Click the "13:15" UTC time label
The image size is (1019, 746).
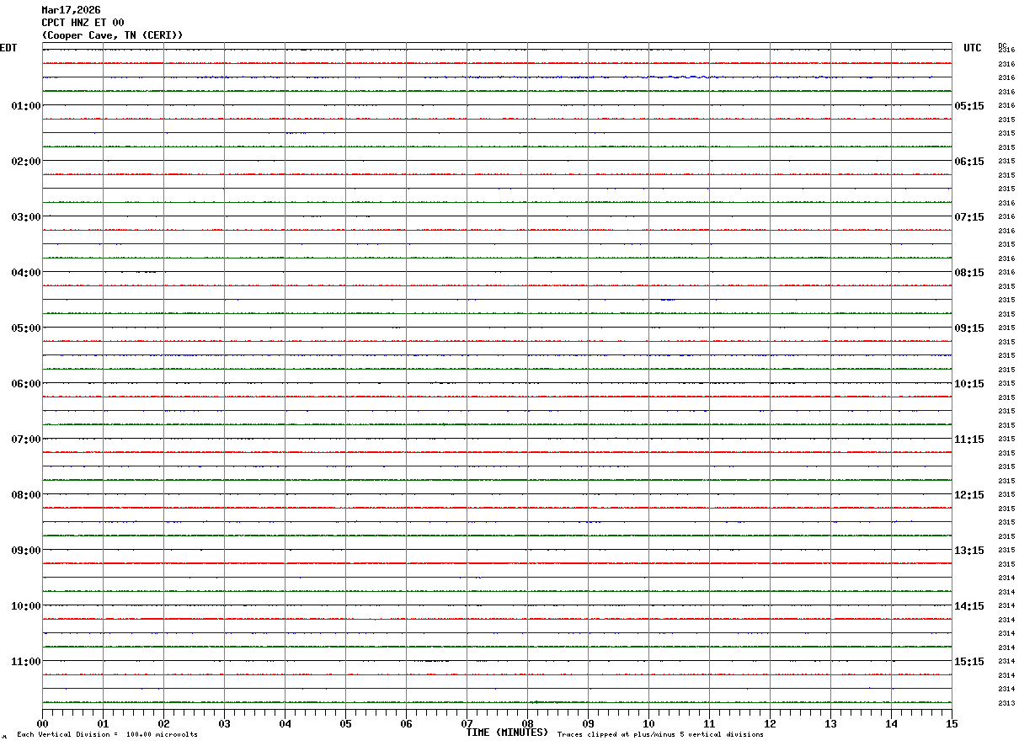point(969,551)
